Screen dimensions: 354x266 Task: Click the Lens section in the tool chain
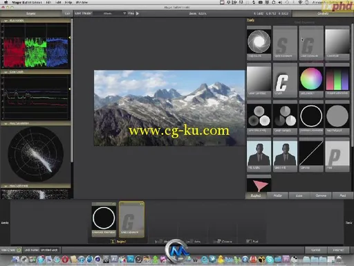click(x=193, y=242)
